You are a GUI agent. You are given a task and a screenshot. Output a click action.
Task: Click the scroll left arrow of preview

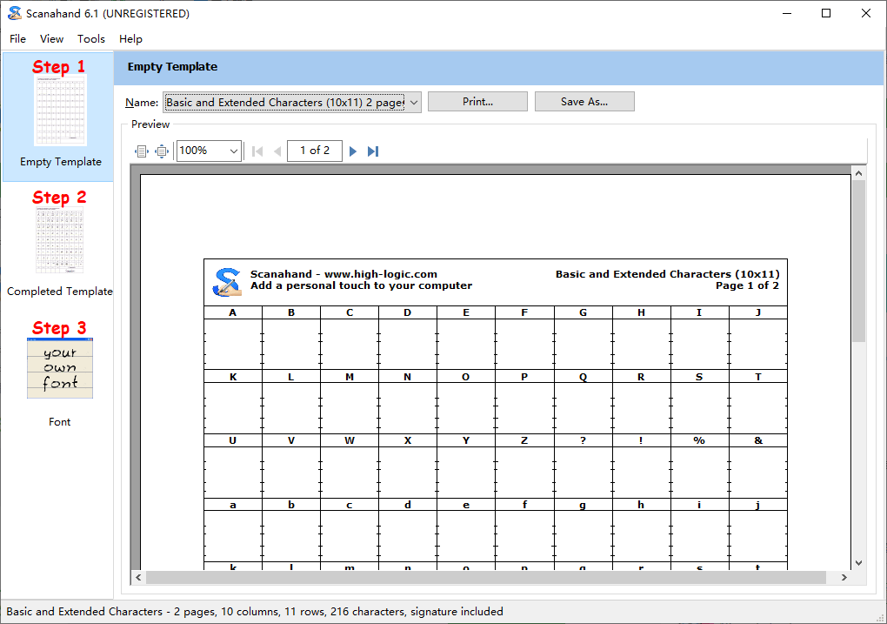[138, 577]
